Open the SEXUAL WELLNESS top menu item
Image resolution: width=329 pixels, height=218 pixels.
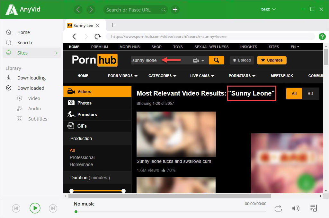pyautogui.click(x=211, y=47)
